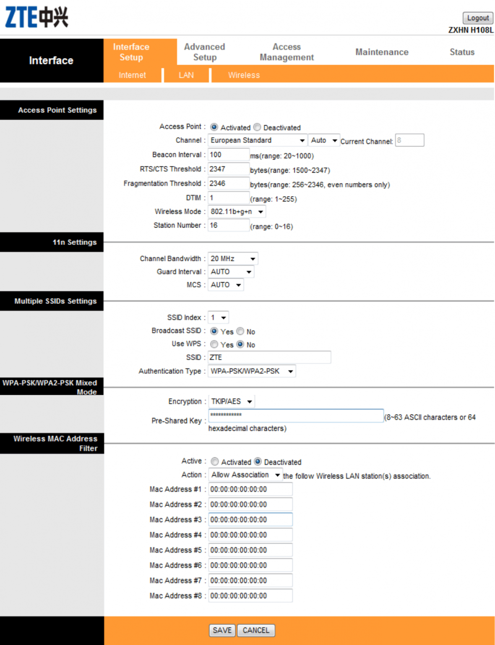Viewport: 495px width, 645px height.
Task: Switch to the LAN subtab
Action: pyautogui.click(x=186, y=75)
